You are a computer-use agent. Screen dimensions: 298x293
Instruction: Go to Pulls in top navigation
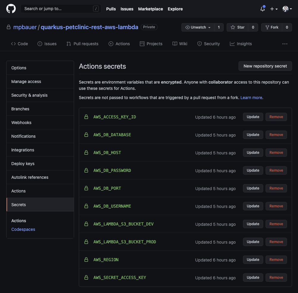pos(111,9)
